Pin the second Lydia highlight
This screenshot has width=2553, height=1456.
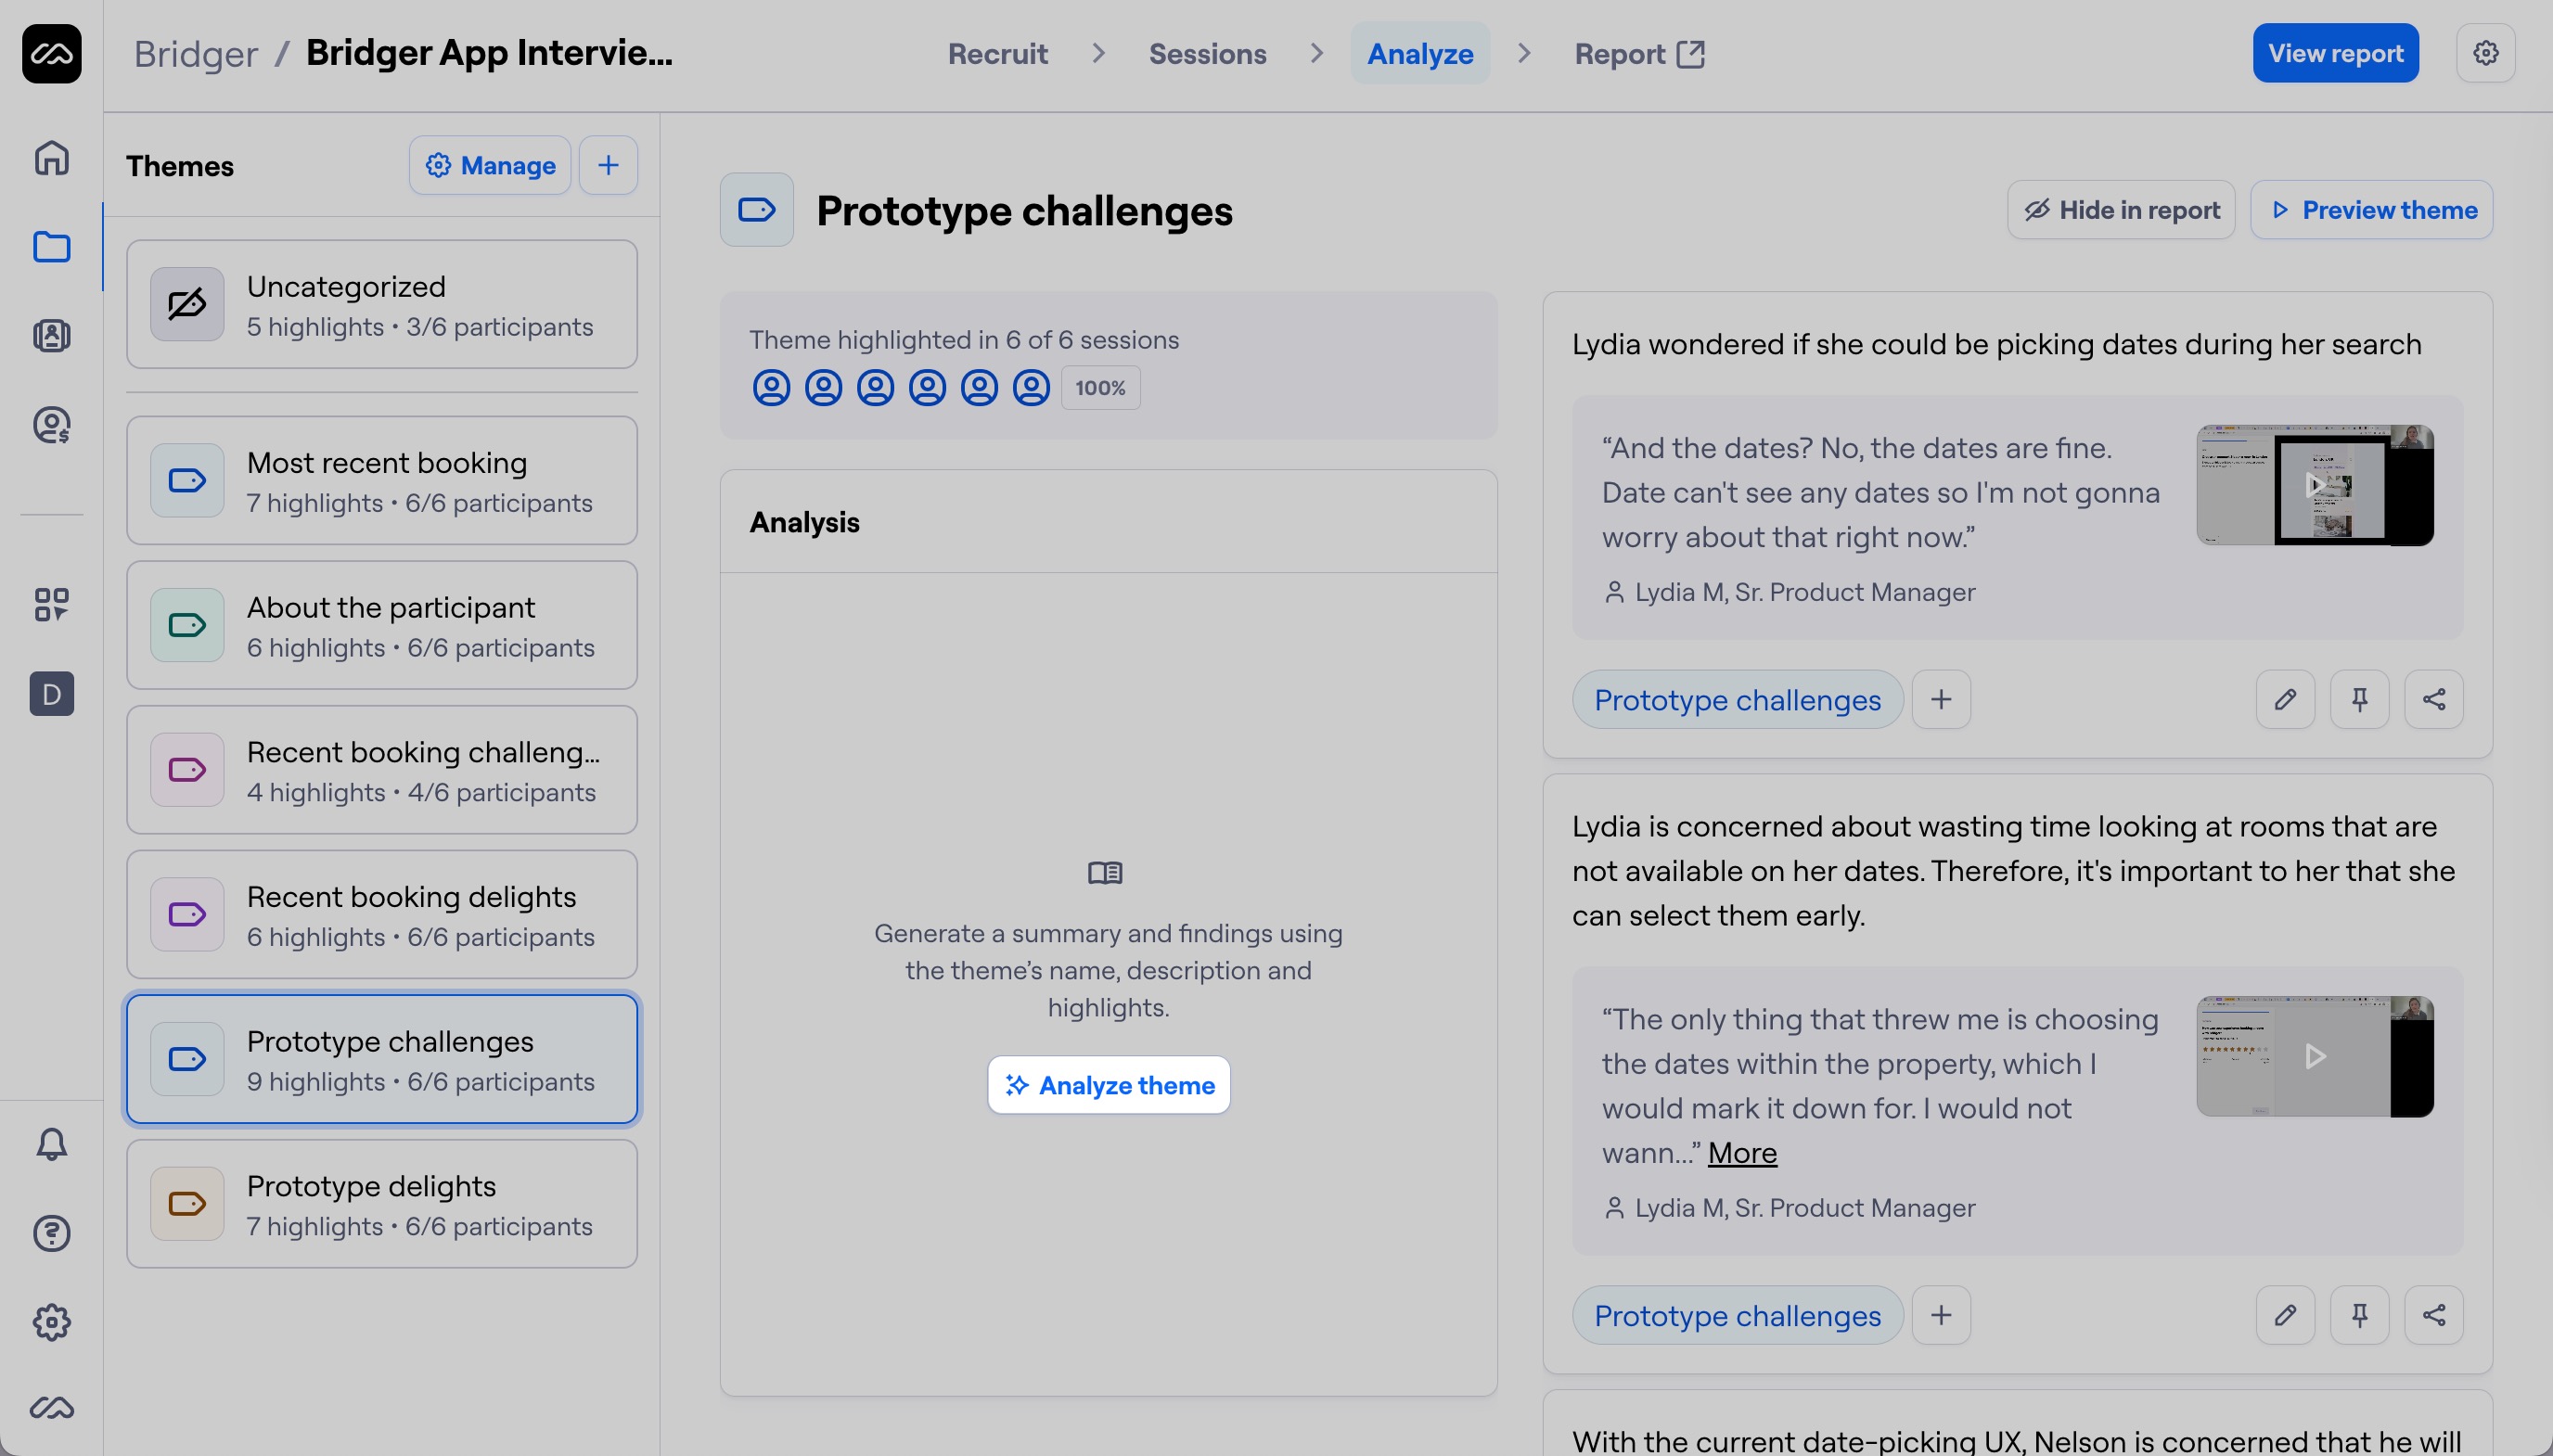point(2359,1315)
